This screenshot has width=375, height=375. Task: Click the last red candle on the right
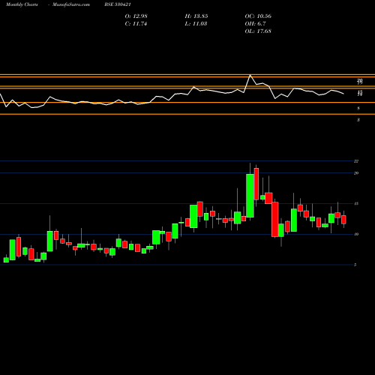pyautogui.click(x=343, y=220)
